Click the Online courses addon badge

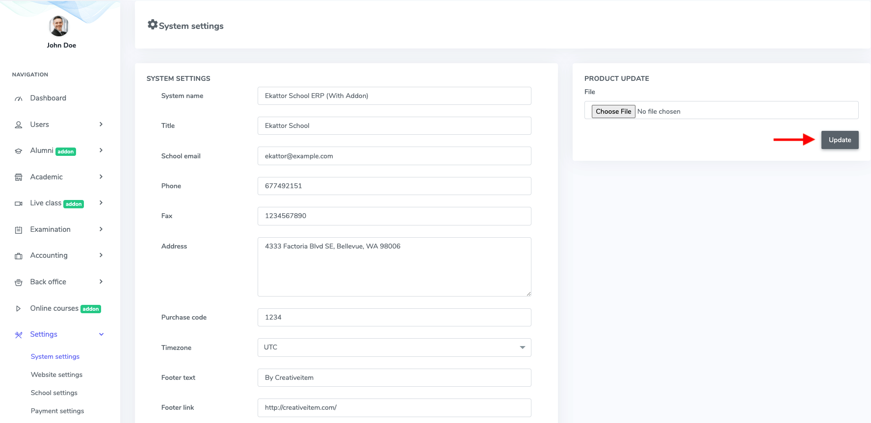91,309
